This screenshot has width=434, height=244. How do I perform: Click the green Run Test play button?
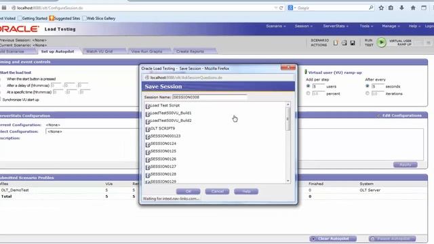point(381,42)
